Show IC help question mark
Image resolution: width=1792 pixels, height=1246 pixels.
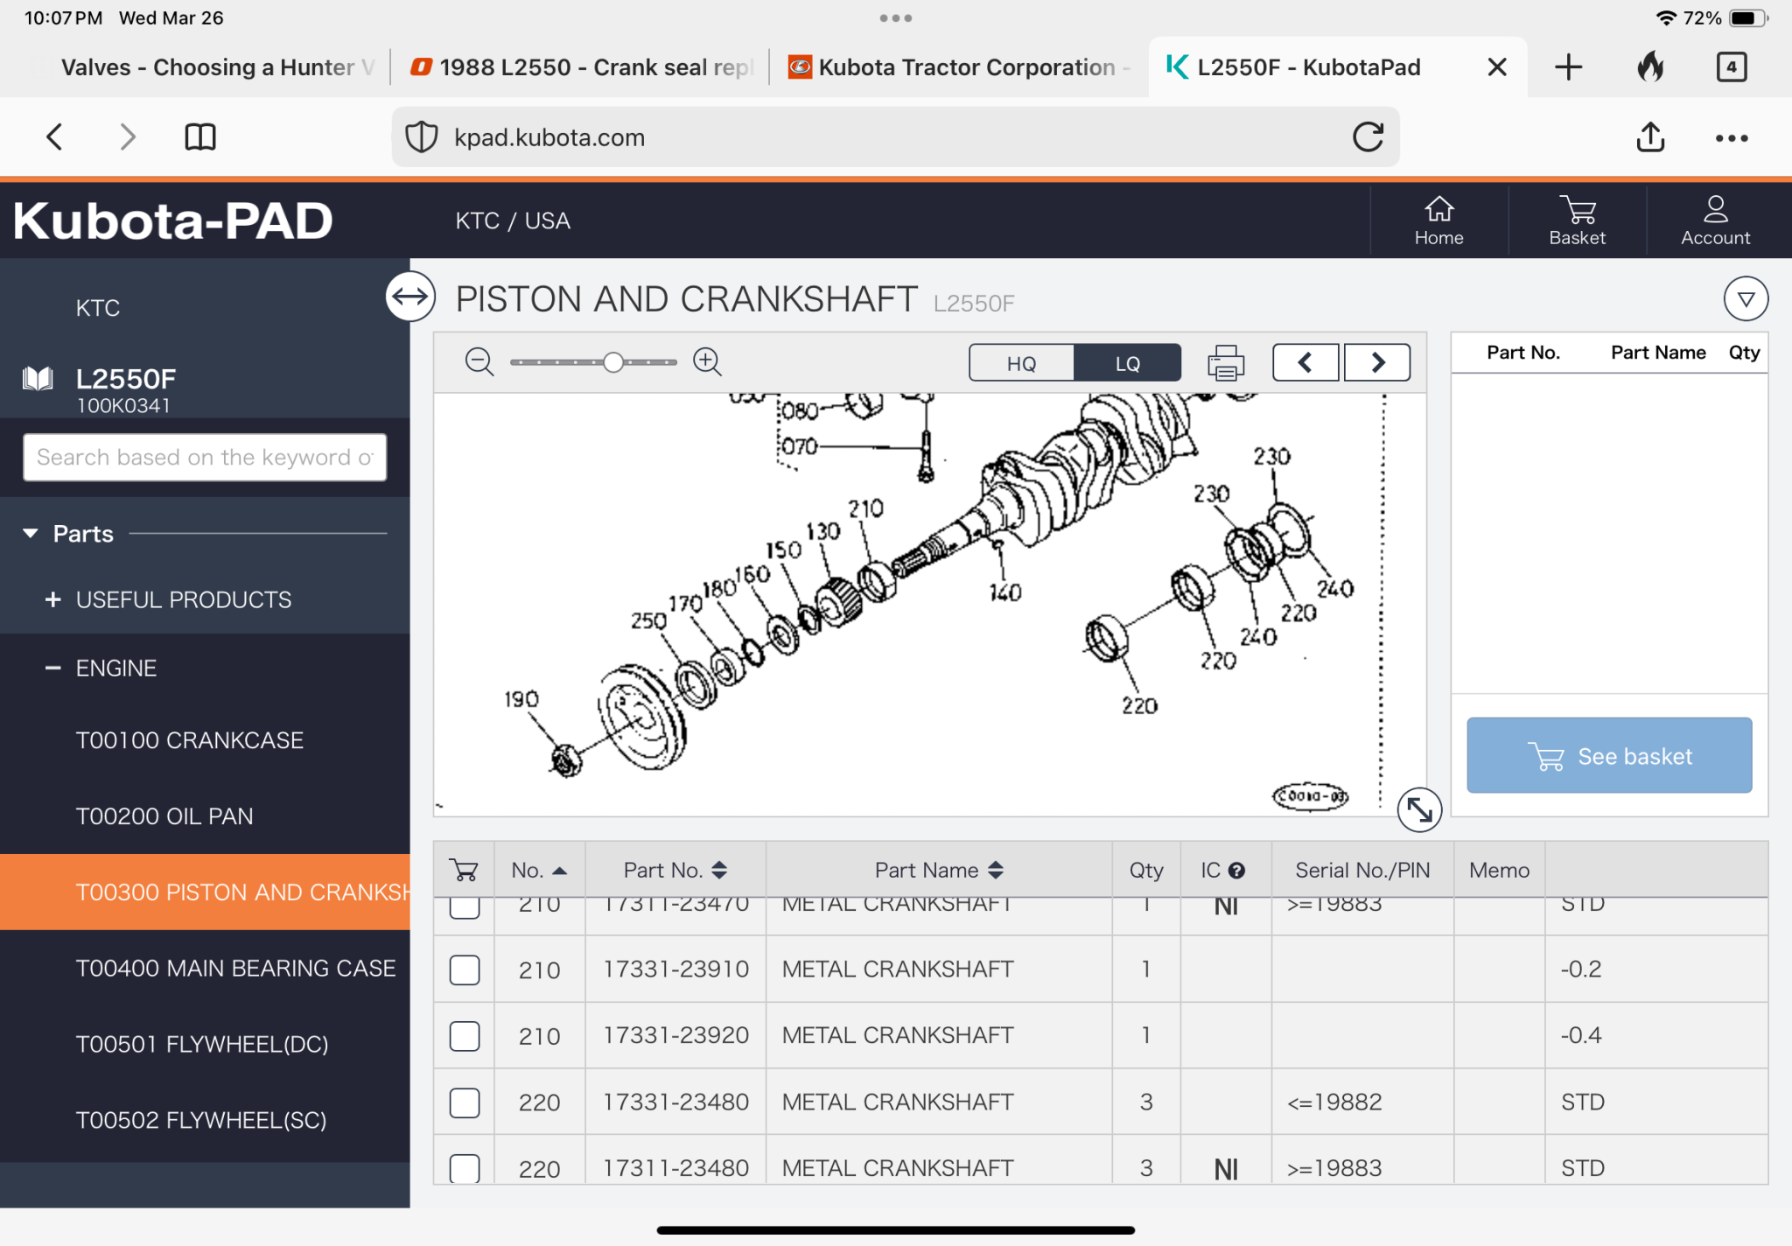pyautogui.click(x=1236, y=871)
